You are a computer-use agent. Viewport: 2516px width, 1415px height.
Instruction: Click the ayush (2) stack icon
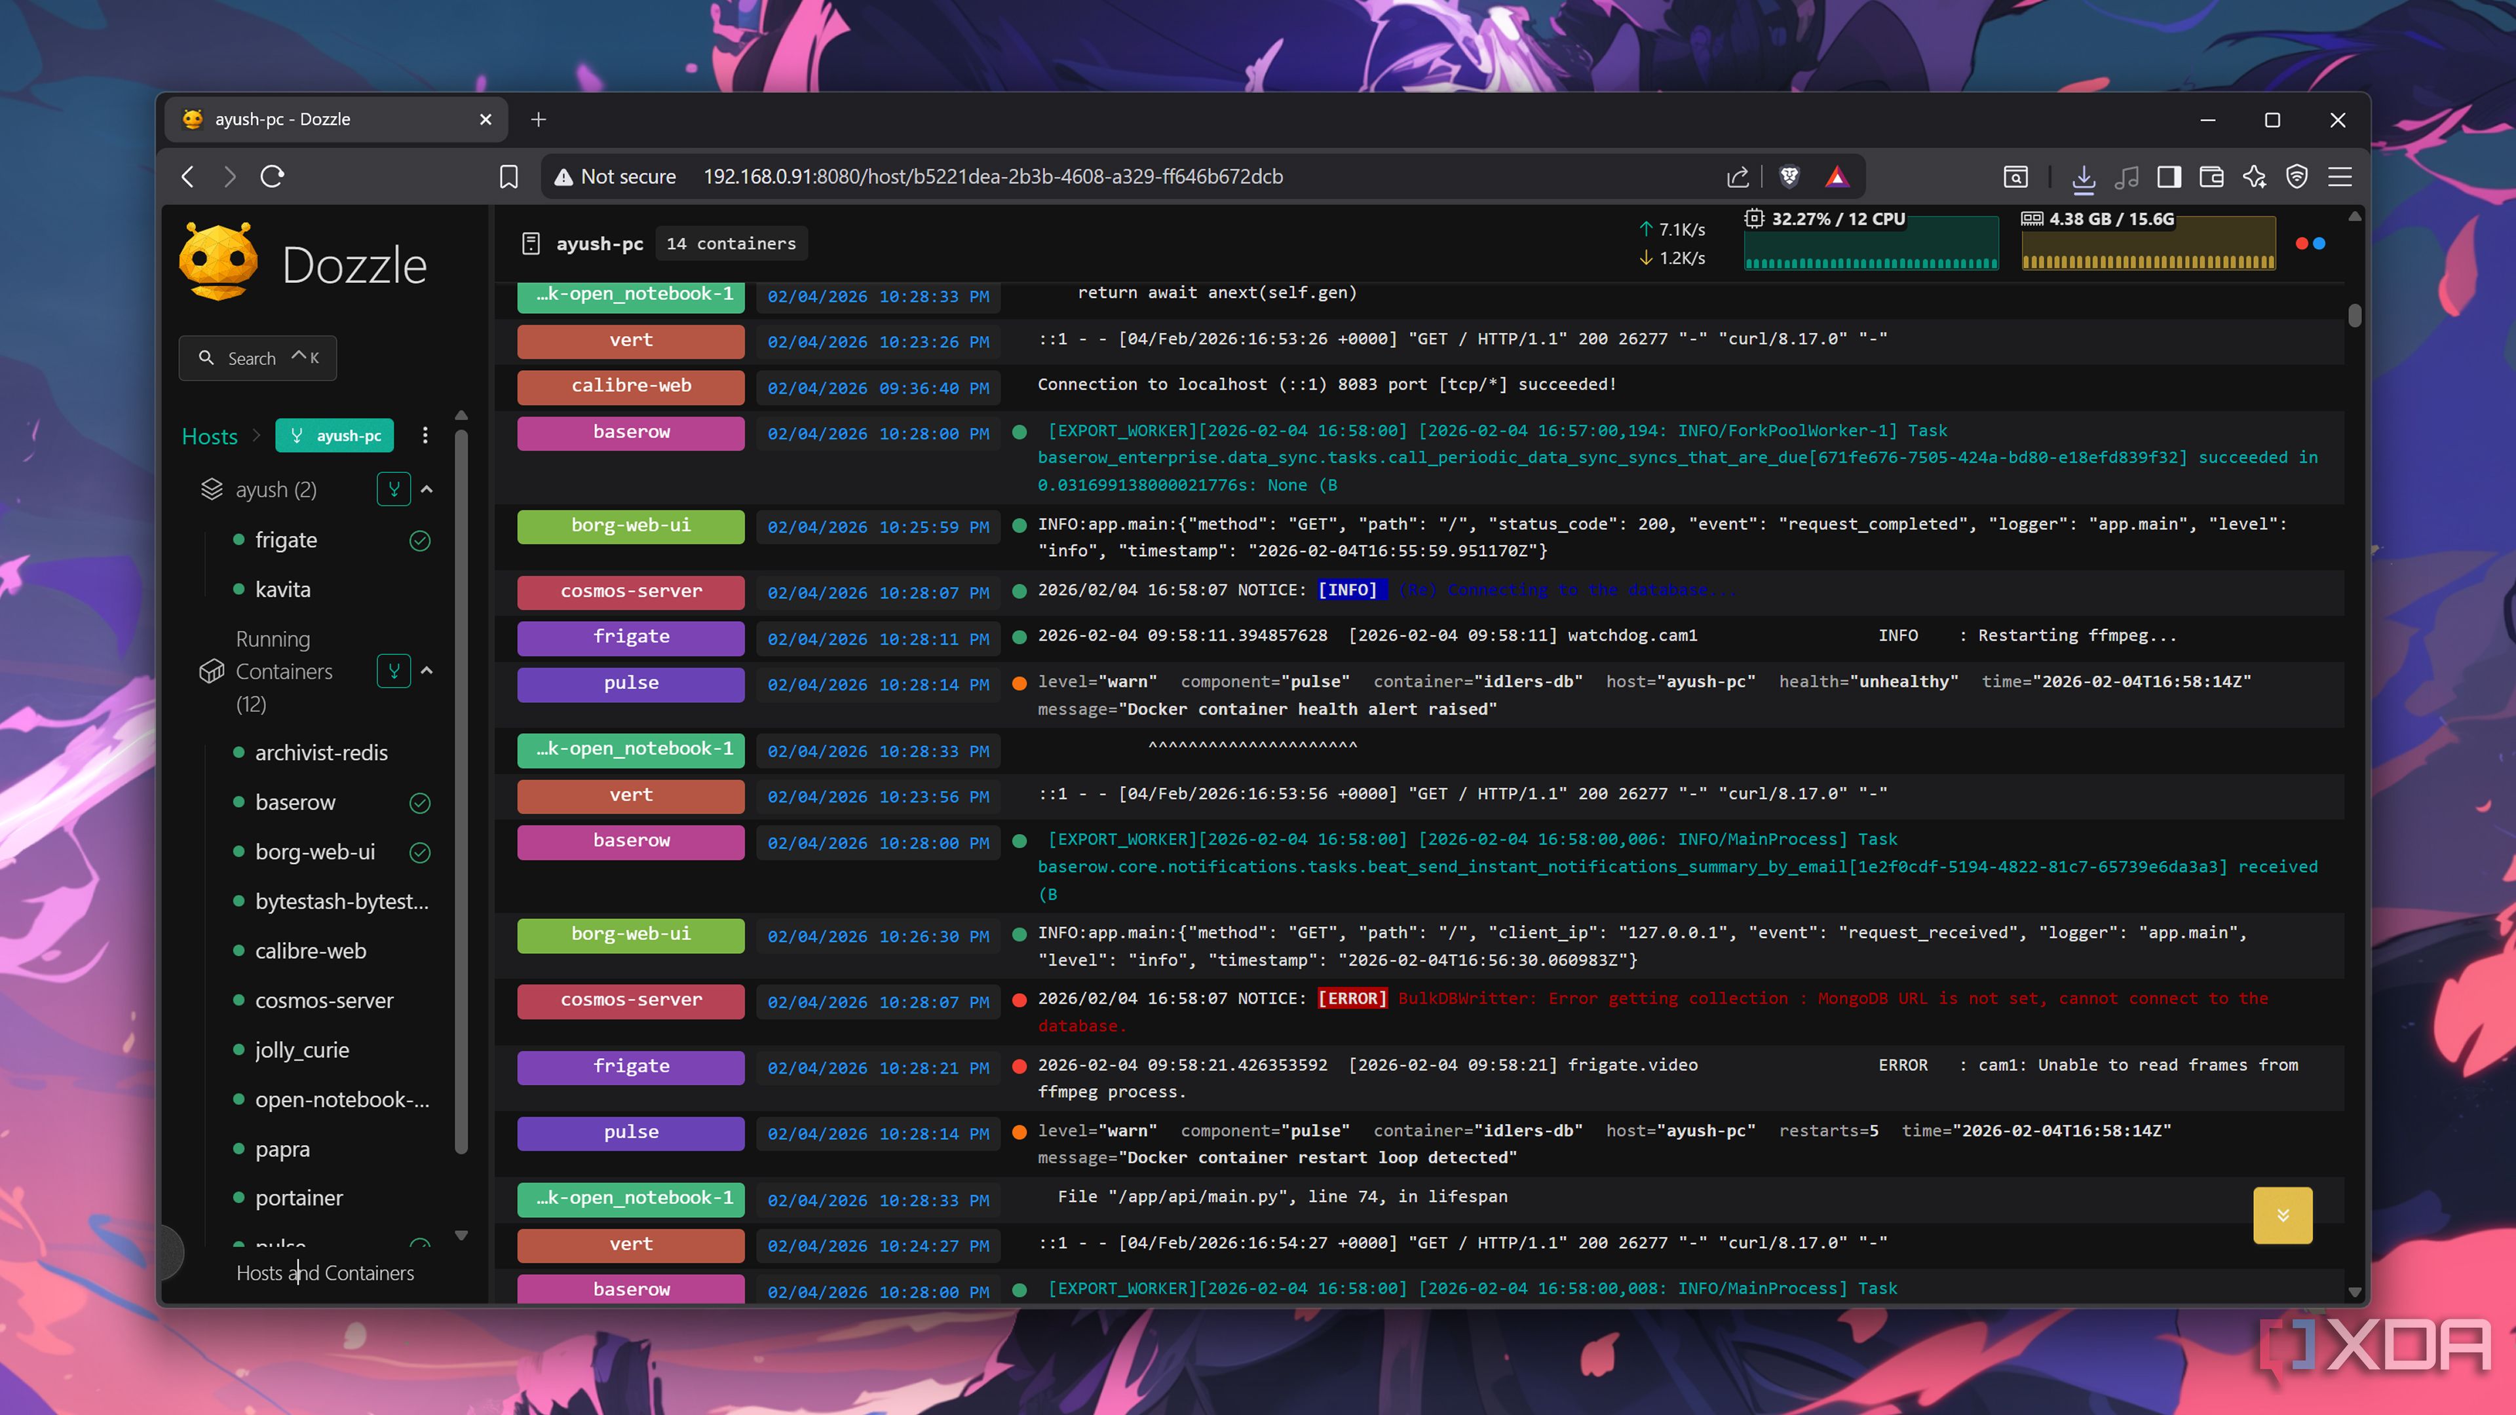(212, 489)
